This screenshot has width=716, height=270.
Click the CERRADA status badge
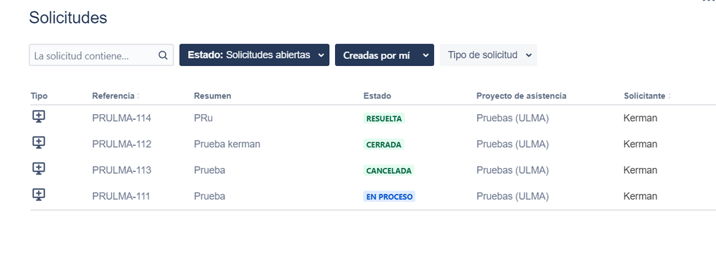click(x=384, y=145)
